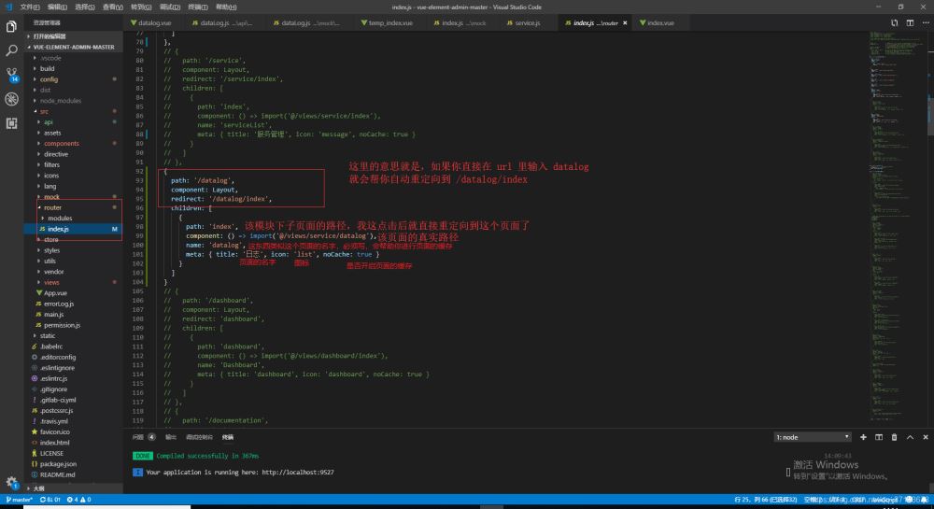This screenshot has height=509, width=934.
Task: Open Source Control with 14 changes
Action: 11,75
